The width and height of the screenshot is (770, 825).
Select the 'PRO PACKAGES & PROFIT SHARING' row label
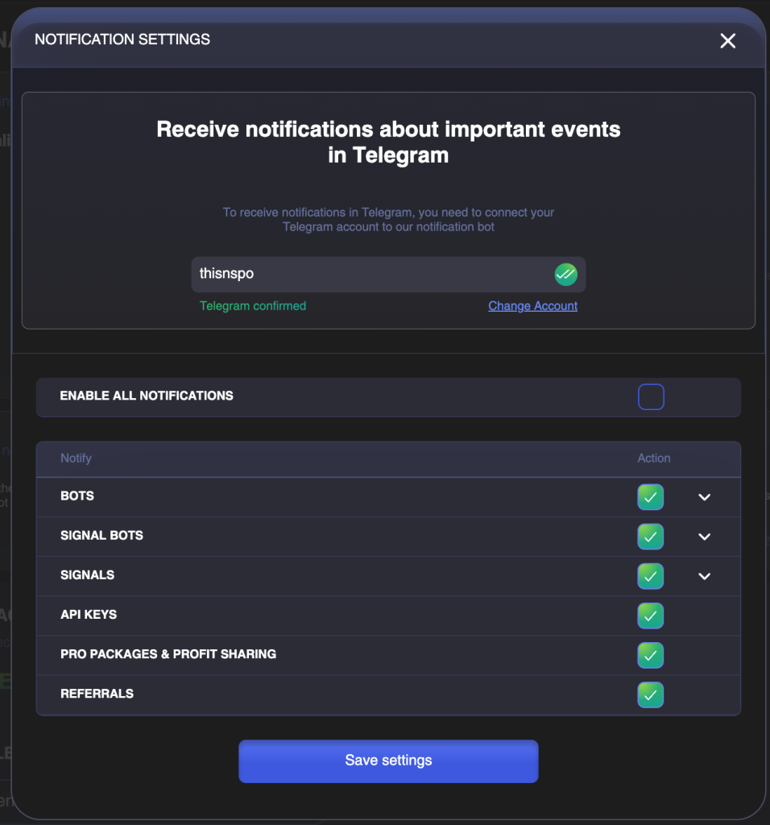point(168,654)
